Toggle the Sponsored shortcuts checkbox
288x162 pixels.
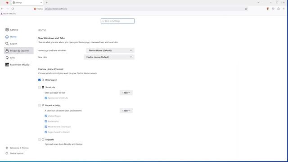[46, 98]
